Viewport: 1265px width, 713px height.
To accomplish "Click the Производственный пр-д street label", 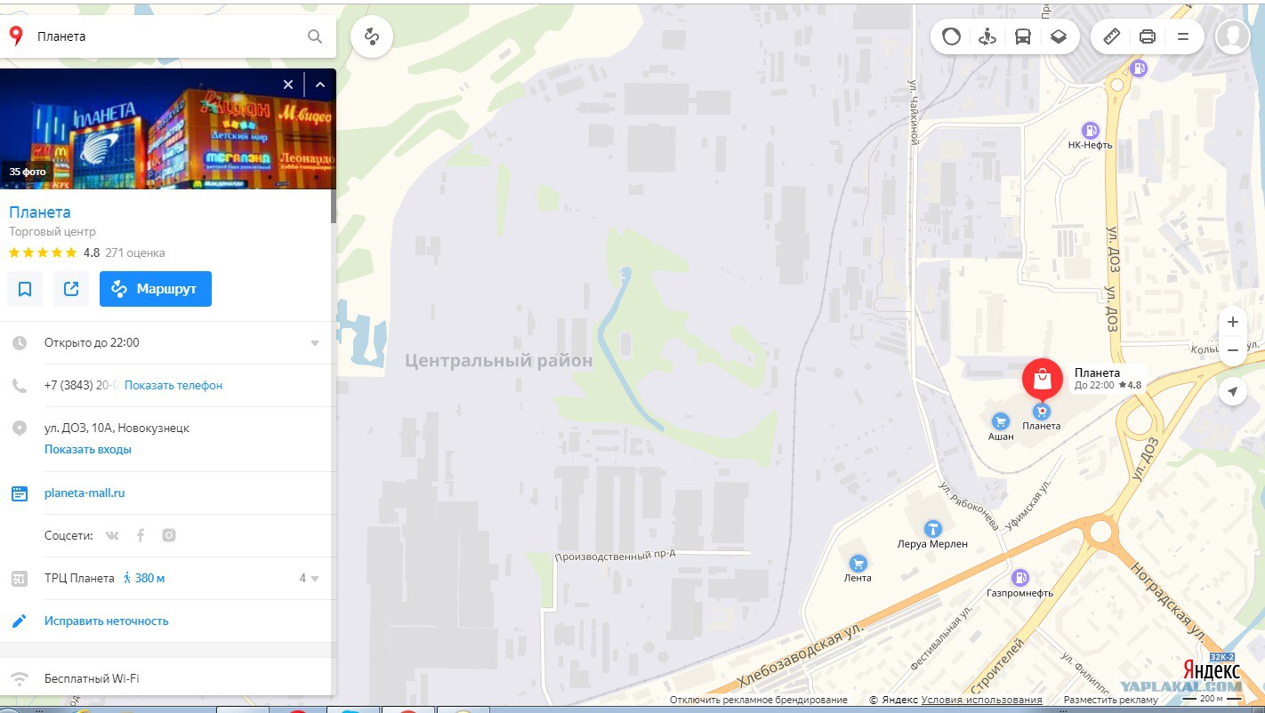I will [616, 557].
